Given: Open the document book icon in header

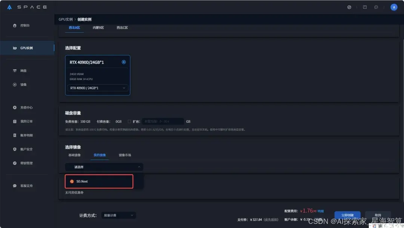Looking at the screenshot, I should (365, 7).
